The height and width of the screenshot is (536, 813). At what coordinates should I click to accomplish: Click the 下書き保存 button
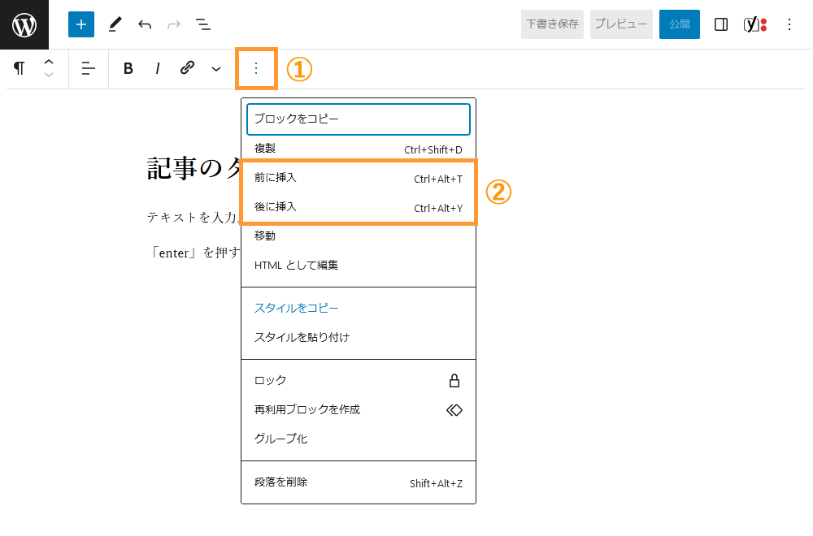click(552, 24)
